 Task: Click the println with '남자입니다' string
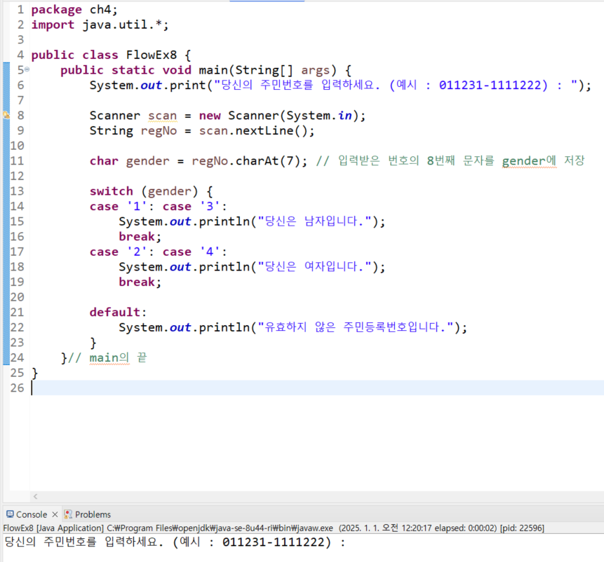tap(252, 221)
